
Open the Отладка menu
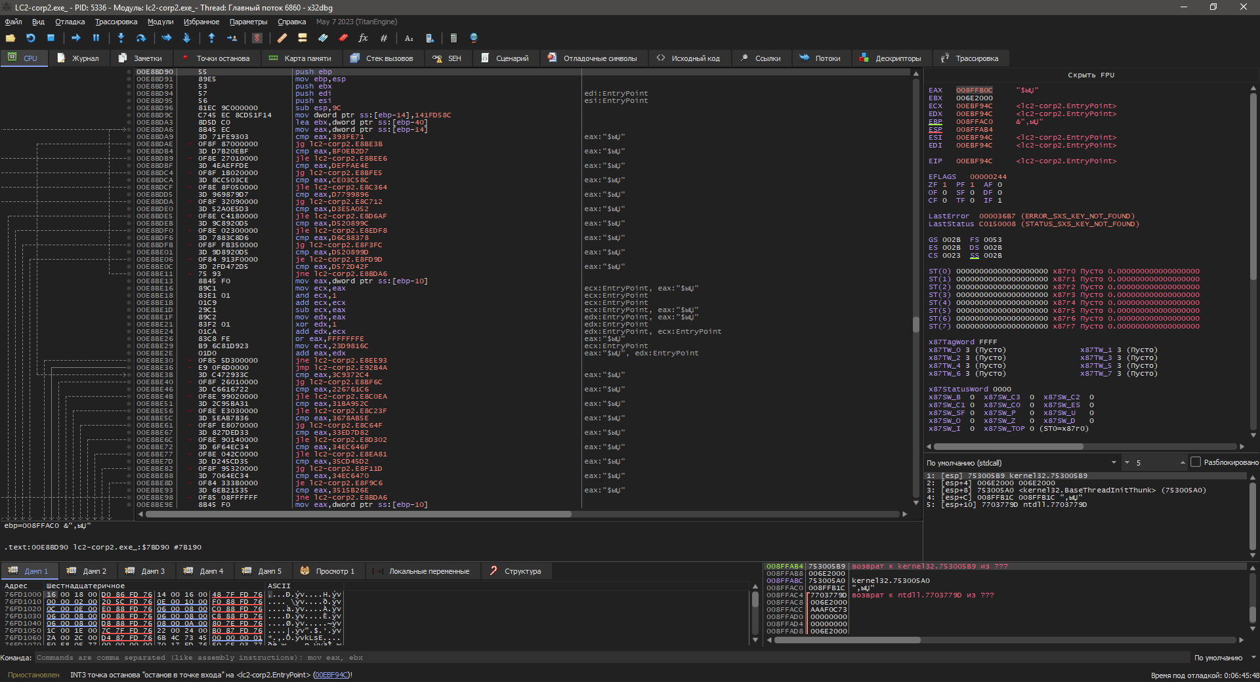(x=70, y=22)
